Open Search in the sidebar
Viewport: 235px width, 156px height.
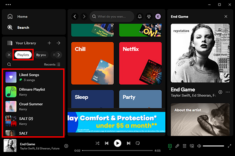[18, 28]
